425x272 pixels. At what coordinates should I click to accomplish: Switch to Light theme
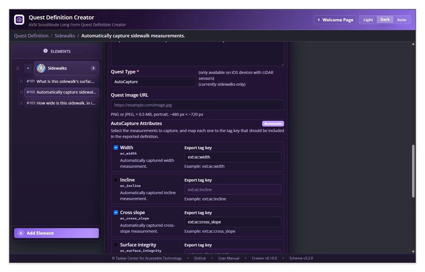368,20
